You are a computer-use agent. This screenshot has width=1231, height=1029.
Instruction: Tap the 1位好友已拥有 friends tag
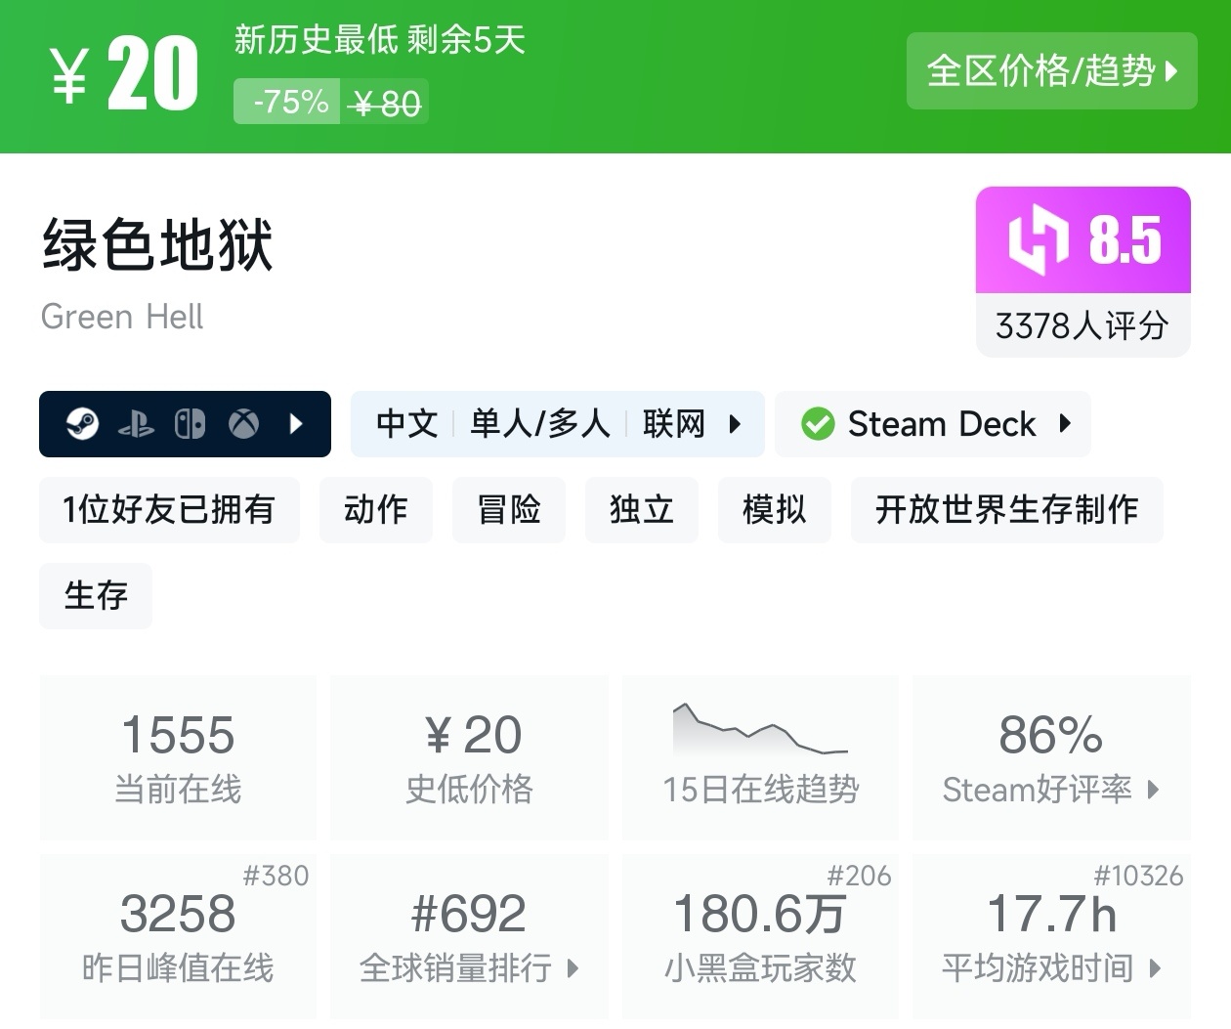(169, 510)
